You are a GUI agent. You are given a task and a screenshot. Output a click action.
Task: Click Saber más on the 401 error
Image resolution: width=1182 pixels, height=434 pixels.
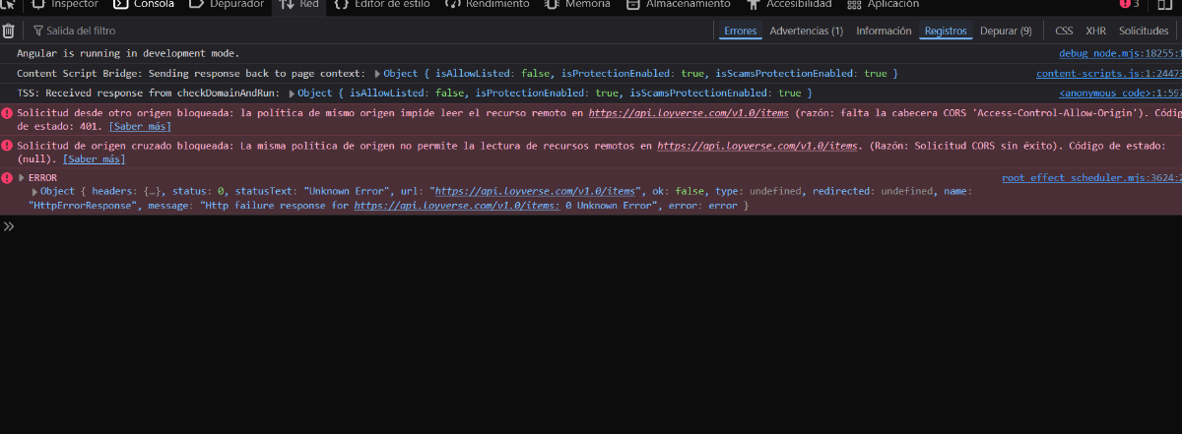click(140, 126)
